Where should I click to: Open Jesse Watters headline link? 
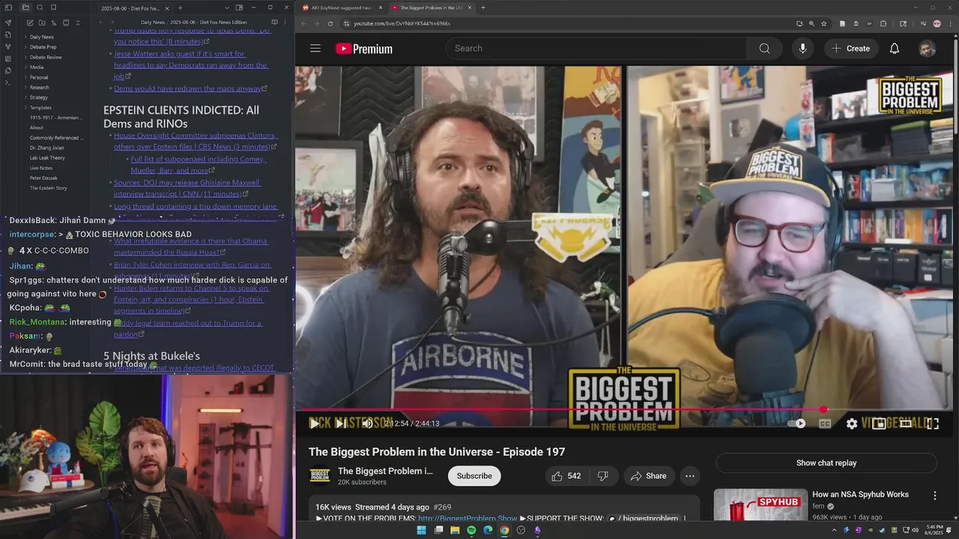(190, 65)
